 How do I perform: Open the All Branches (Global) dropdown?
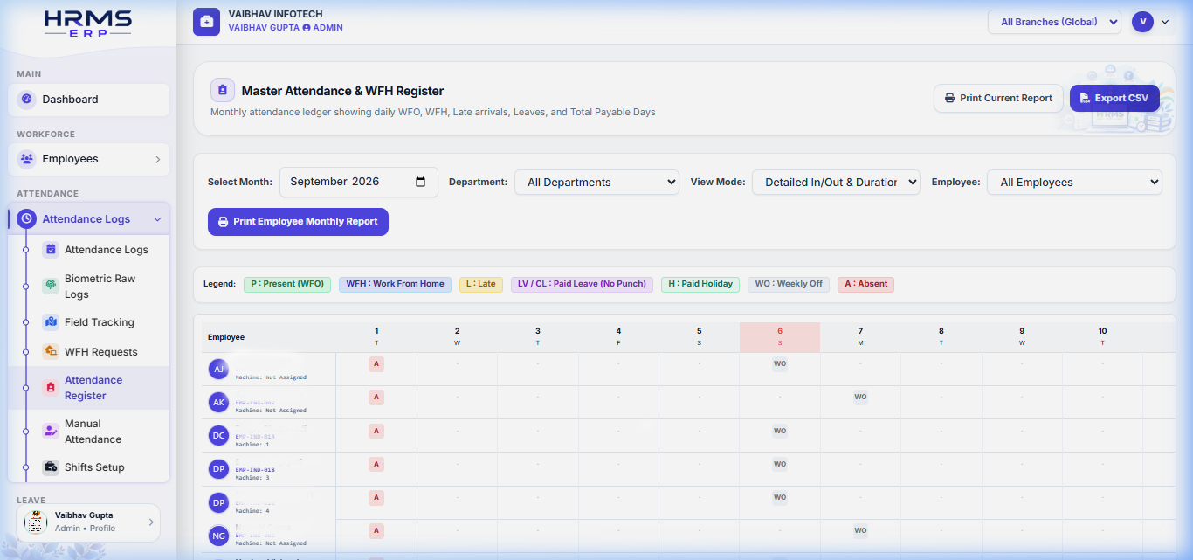pos(1054,22)
